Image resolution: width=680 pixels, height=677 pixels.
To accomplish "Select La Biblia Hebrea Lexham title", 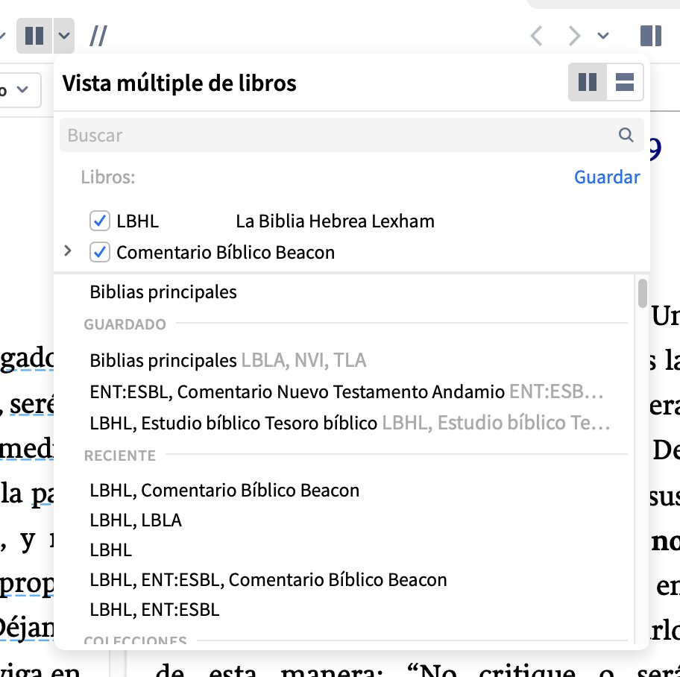I will click(335, 221).
